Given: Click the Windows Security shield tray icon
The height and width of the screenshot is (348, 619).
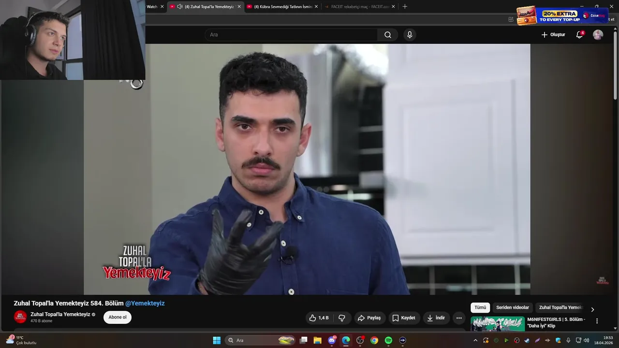Looking at the screenshot, I should click(558, 340).
